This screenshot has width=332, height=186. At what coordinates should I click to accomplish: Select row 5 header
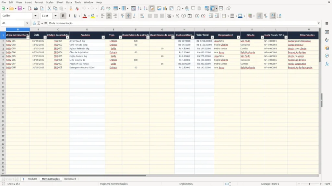3,53
